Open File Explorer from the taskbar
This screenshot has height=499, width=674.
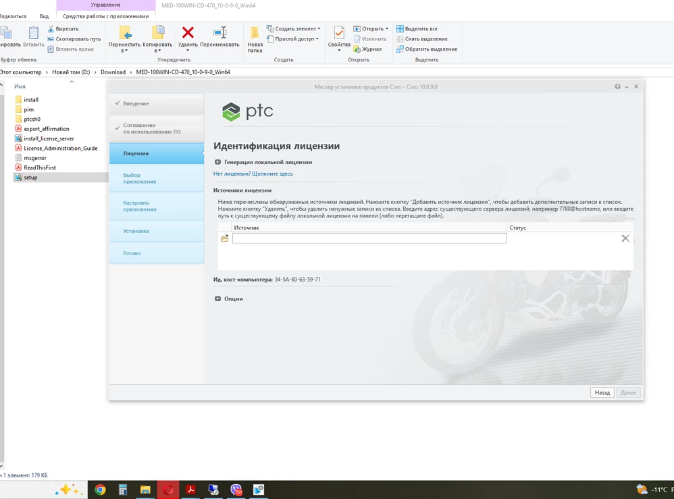pyautogui.click(x=145, y=490)
